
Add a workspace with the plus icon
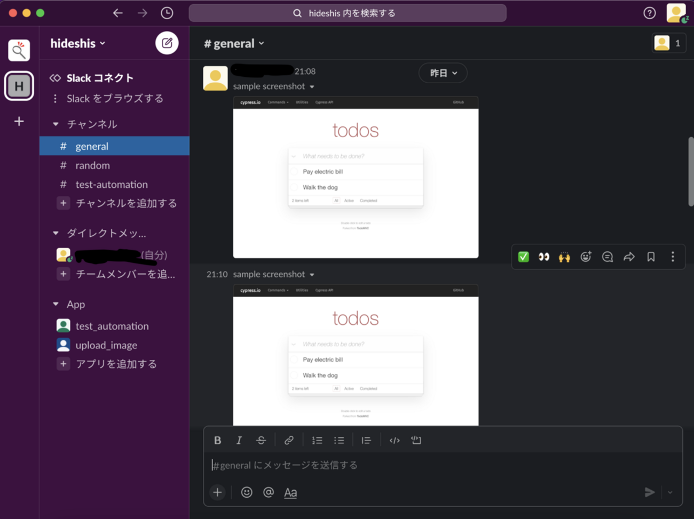(x=19, y=122)
